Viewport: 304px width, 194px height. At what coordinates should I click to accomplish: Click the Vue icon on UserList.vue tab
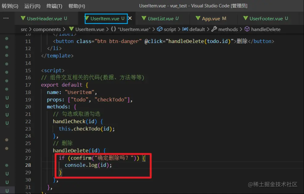(x=144, y=18)
